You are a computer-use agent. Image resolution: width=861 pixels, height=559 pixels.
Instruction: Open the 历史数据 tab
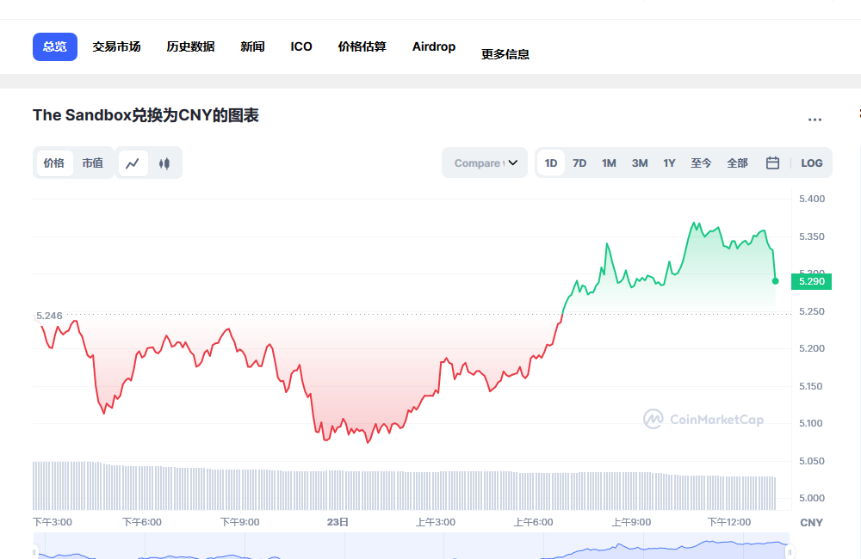pyautogui.click(x=190, y=46)
